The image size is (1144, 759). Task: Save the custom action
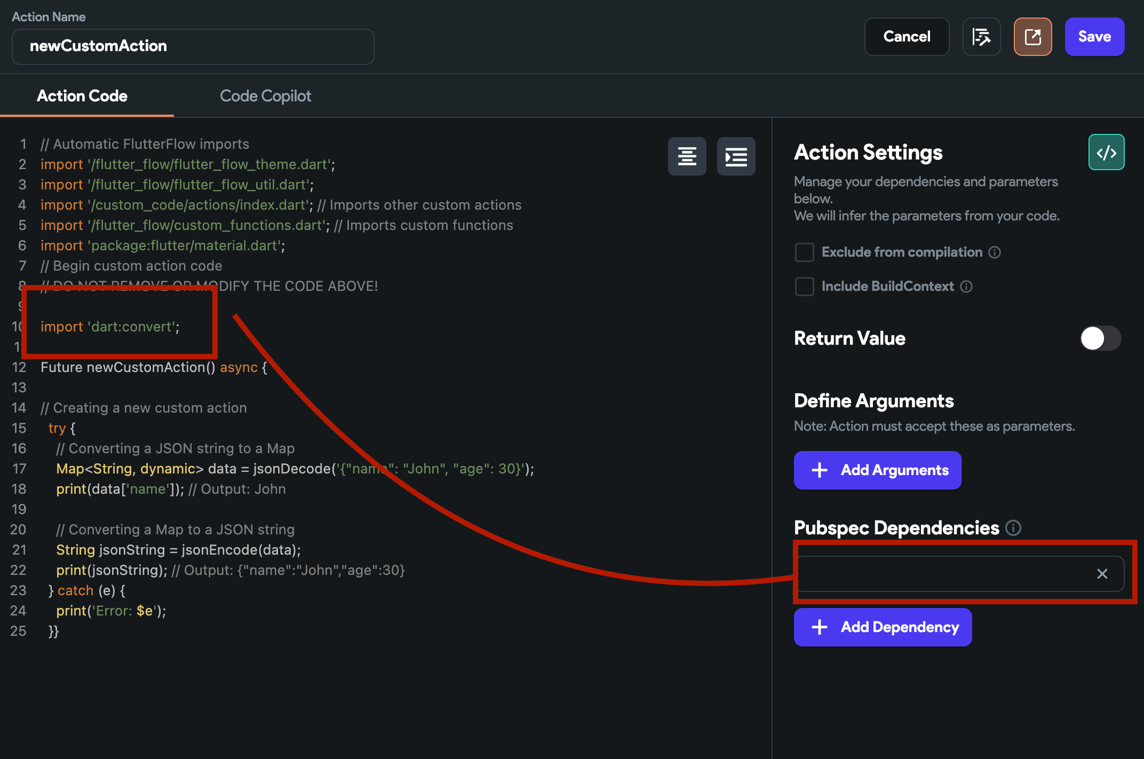(1094, 37)
